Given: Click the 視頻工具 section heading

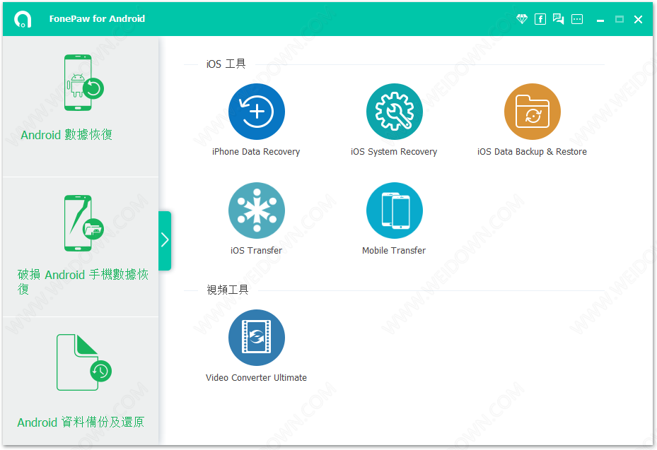Looking at the screenshot, I should point(228,290).
